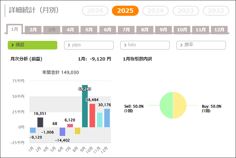Image resolution: width=236 pixels, height=158 pixels.
Task: Click the red 38,484 October bar
Action: (92, 115)
